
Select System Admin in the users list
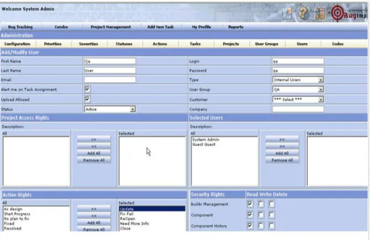pos(206,140)
